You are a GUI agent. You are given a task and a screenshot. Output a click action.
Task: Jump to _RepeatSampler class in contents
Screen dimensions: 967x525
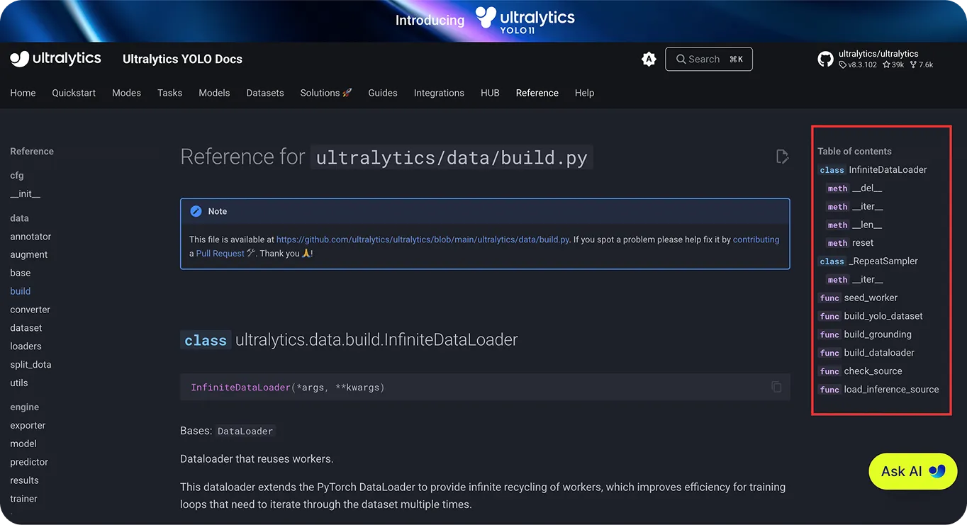coord(868,261)
